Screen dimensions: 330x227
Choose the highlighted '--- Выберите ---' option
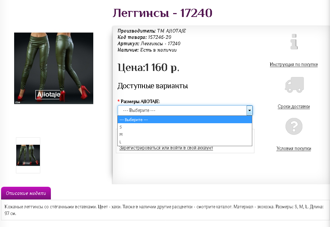141,120
